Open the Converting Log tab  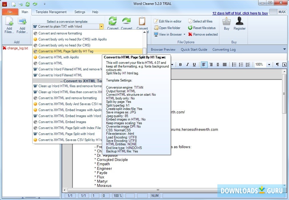point(224,50)
